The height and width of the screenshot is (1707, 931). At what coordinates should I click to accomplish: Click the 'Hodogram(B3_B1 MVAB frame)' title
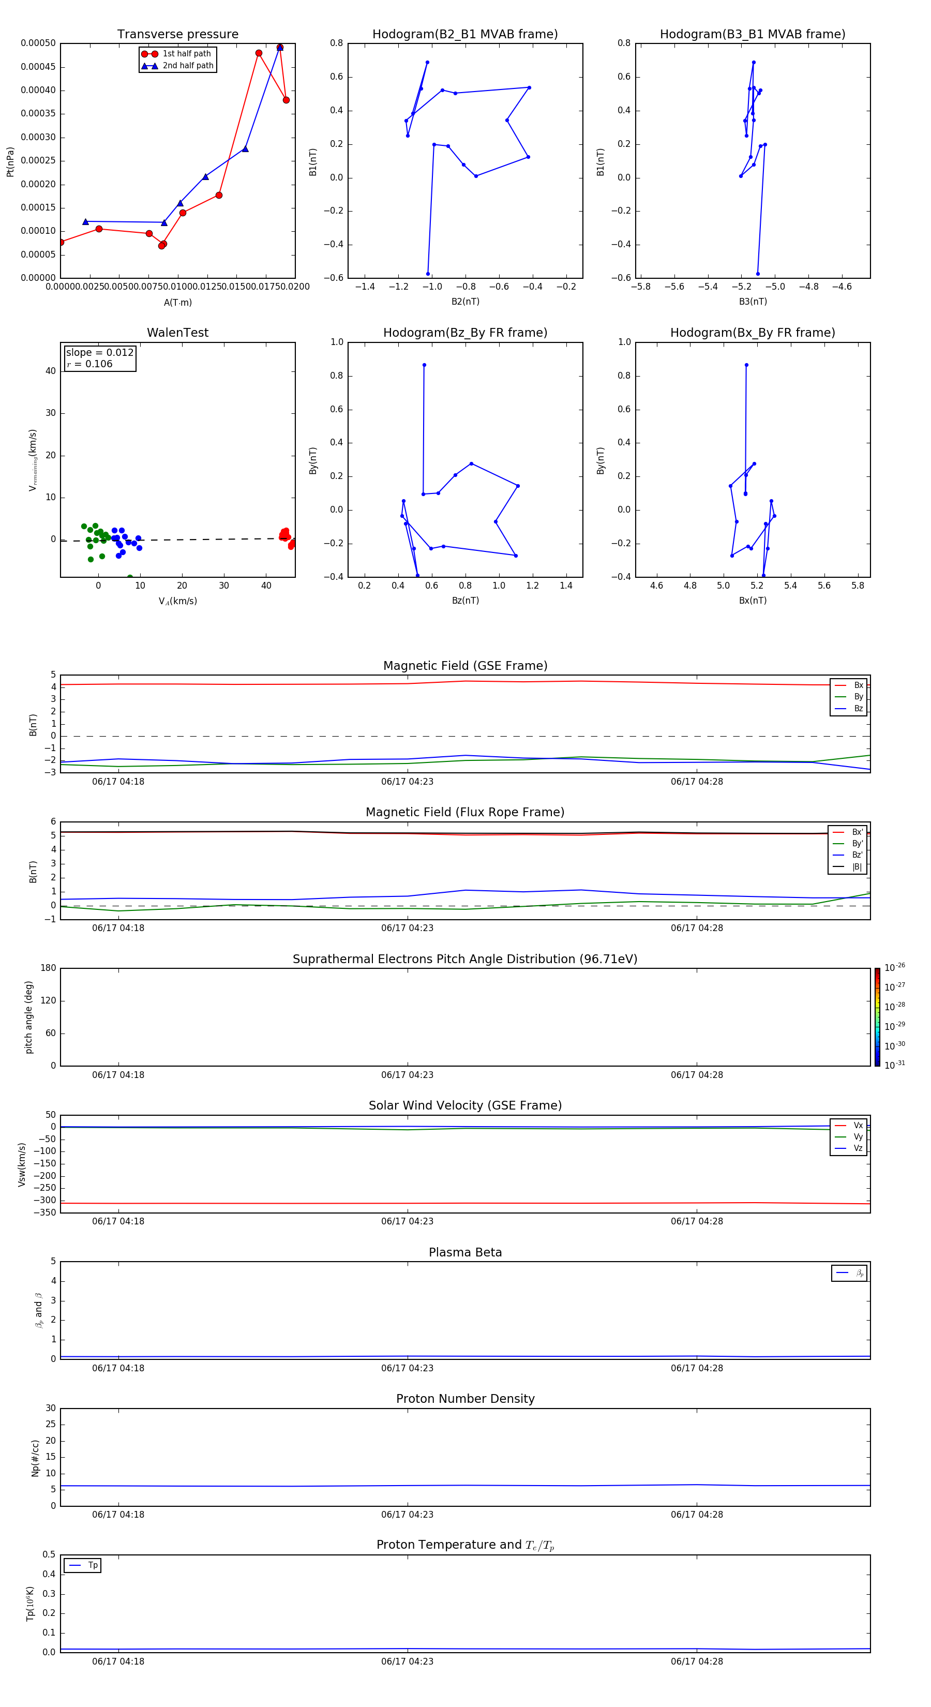coord(753,35)
